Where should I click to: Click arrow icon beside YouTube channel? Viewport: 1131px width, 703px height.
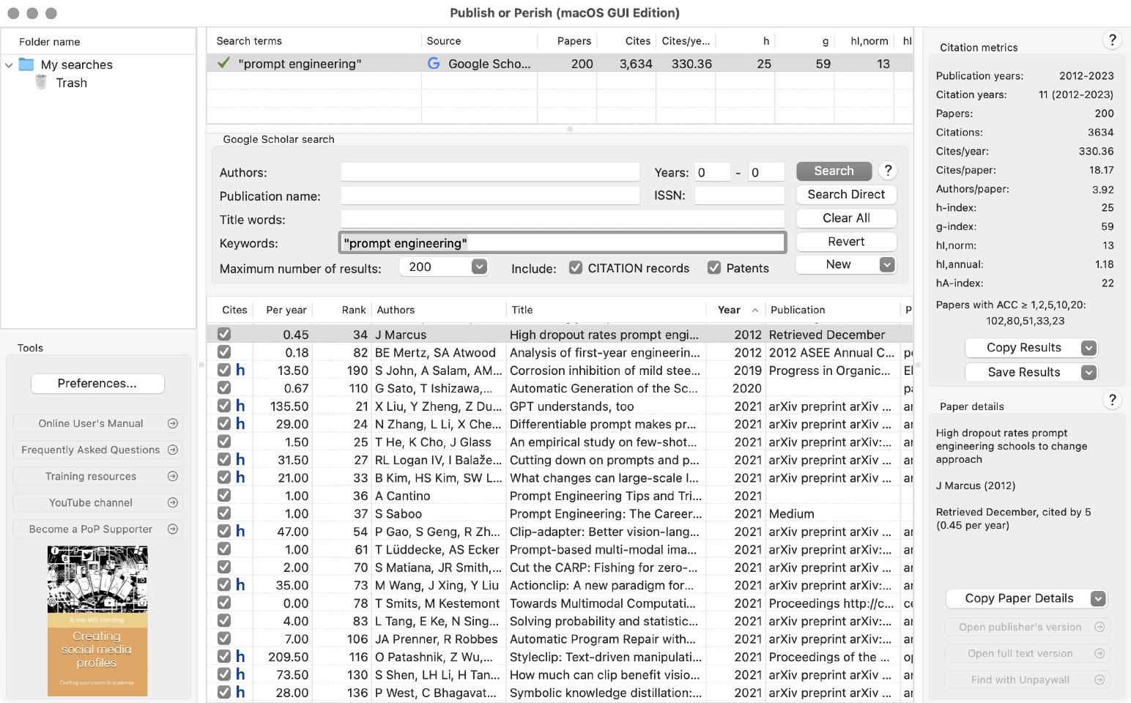click(x=173, y=502)
